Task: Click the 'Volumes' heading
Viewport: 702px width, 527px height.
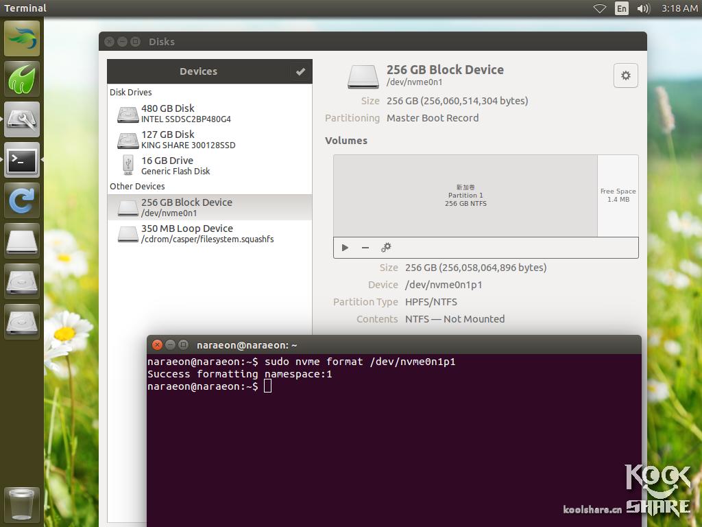Action: 346,141
